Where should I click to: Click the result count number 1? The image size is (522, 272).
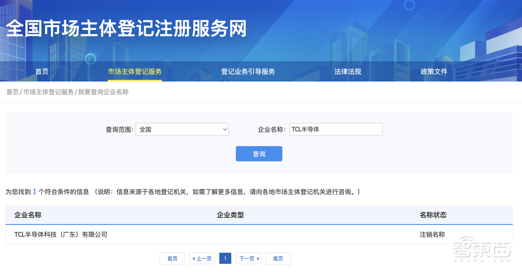coord(34,192)
